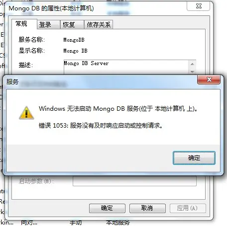
Task: Click the error 1053 message text
Action: (x=101, y=126)
